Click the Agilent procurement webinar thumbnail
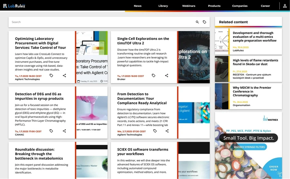 (x=92, y=57)
